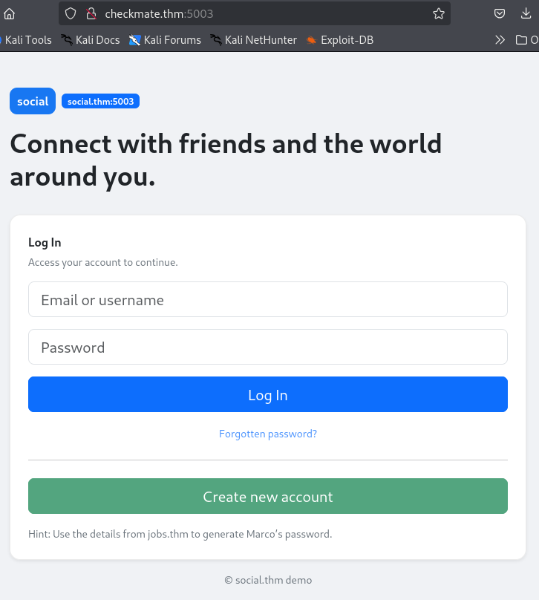Click the social.thm:5003 badge
539x600 pixels.
[x=101, y=101]
